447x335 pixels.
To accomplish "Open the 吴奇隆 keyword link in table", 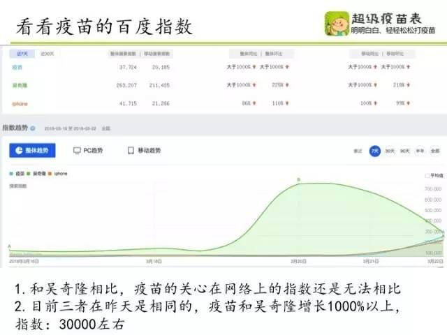I will 19,85.
